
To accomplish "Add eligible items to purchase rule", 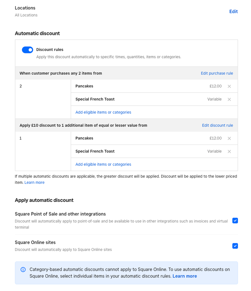I will 103,112.
